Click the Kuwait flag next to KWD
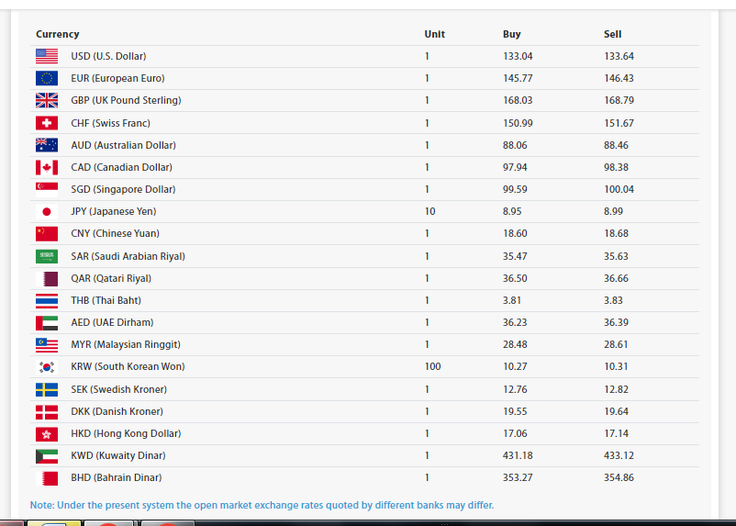The width and height of the screenshot is (736, 526). tap(47, 455)
